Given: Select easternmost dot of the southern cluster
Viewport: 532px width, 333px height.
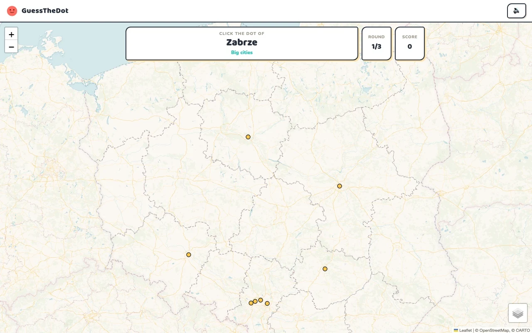Looking at the screenshot, I should (x=267, y=303).
